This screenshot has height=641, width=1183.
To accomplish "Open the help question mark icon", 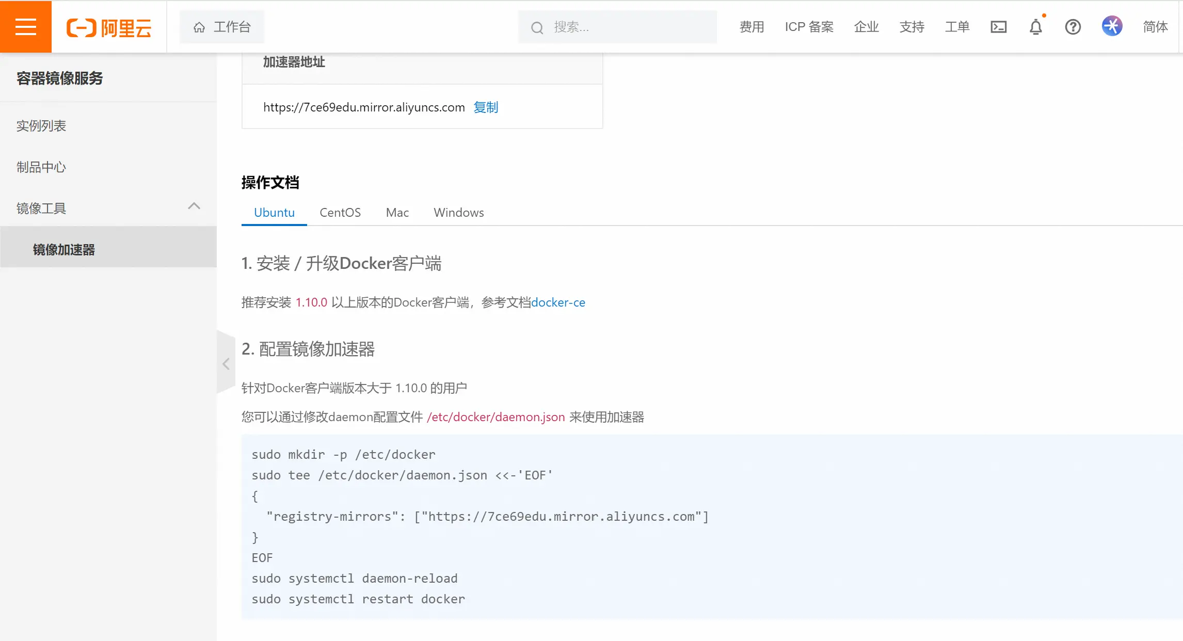I will click(x=1073, y=27).
